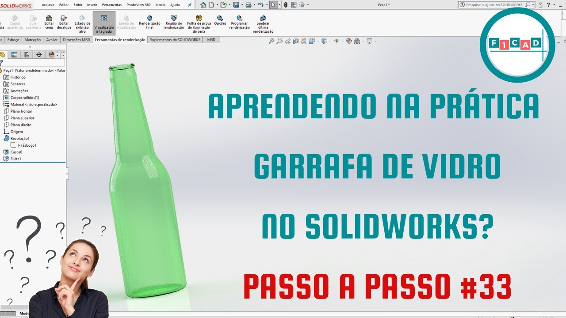Click the Edit appearance color ball icon
Viewport: 566px width, 318px height.
pos(349,41)
